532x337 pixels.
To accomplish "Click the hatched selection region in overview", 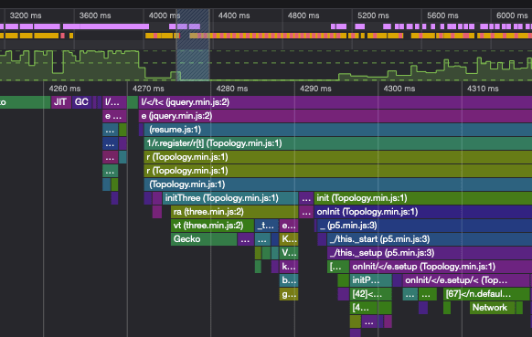I will pos(193,45).
